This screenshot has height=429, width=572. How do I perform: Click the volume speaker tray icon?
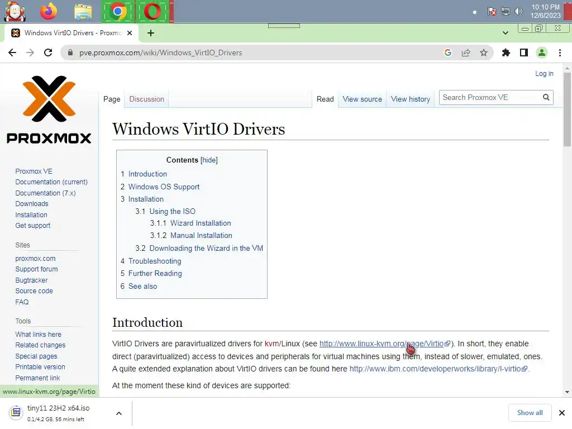(x=518, y=11)
